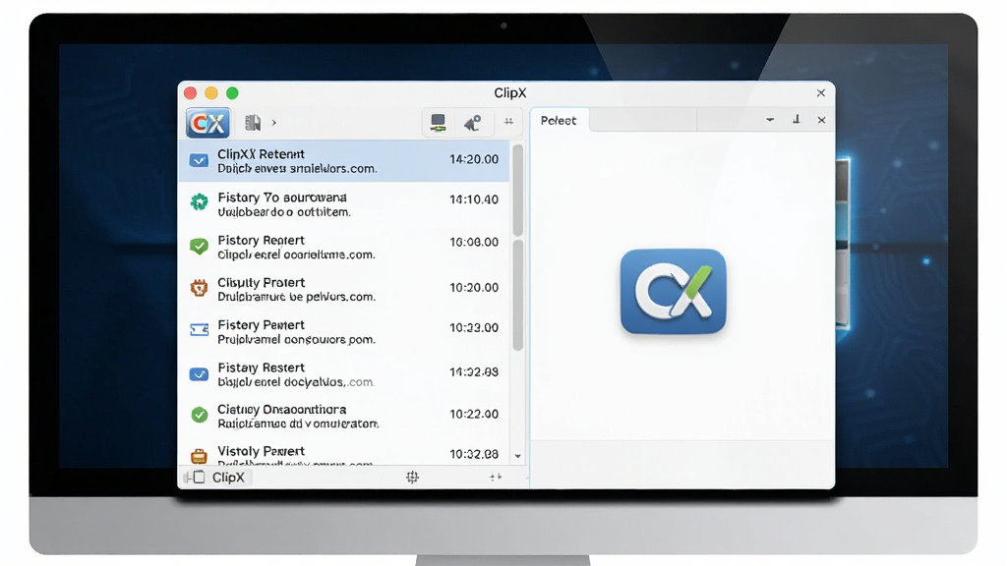Click the megaphone icon in the toolbar

pos(473,122)
